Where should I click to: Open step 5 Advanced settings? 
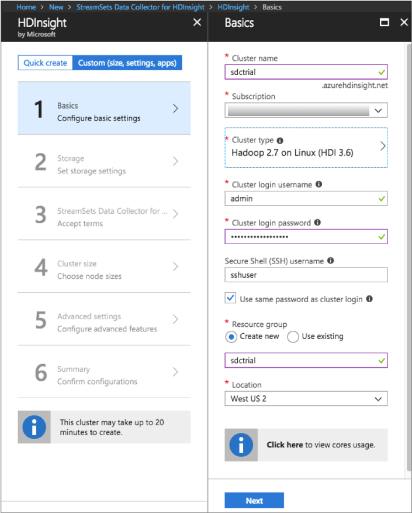tap(104, 319)
